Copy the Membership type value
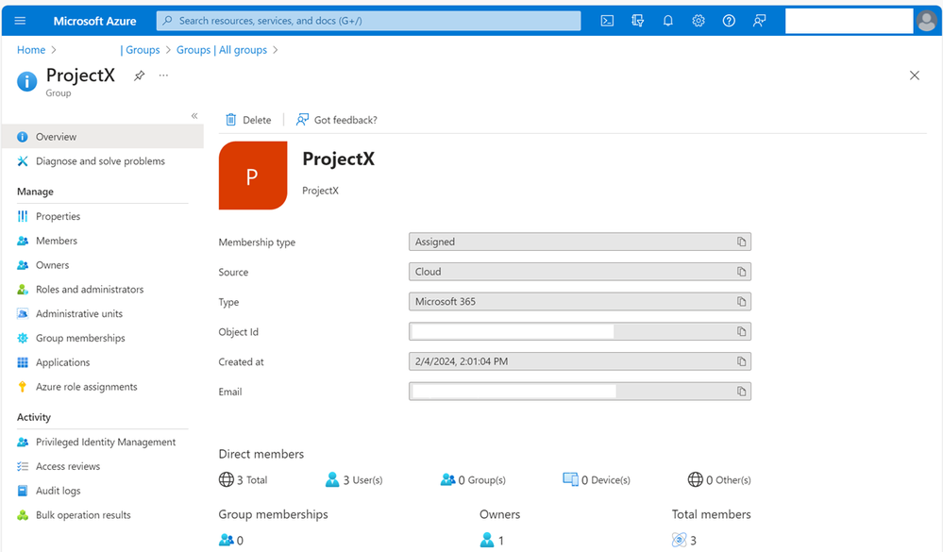This screenshot has height=552, width=943. point(742,242)
